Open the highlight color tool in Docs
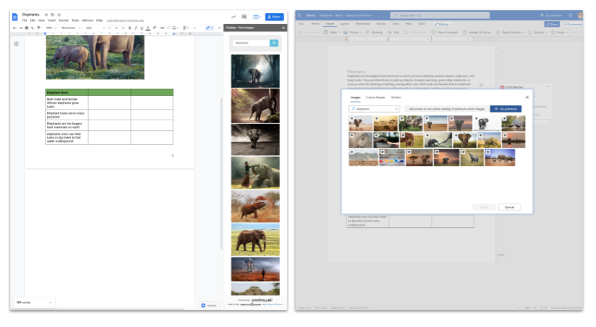The width and height of the screenshot is (596, 327). (154, 28)
